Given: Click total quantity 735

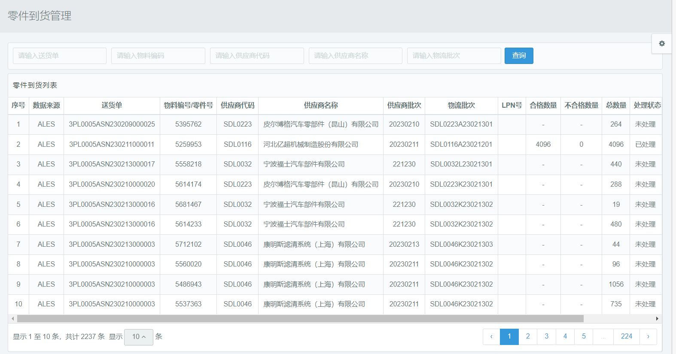Looking at the screenshot, I should pyautogui.click(x=616, y=304).
